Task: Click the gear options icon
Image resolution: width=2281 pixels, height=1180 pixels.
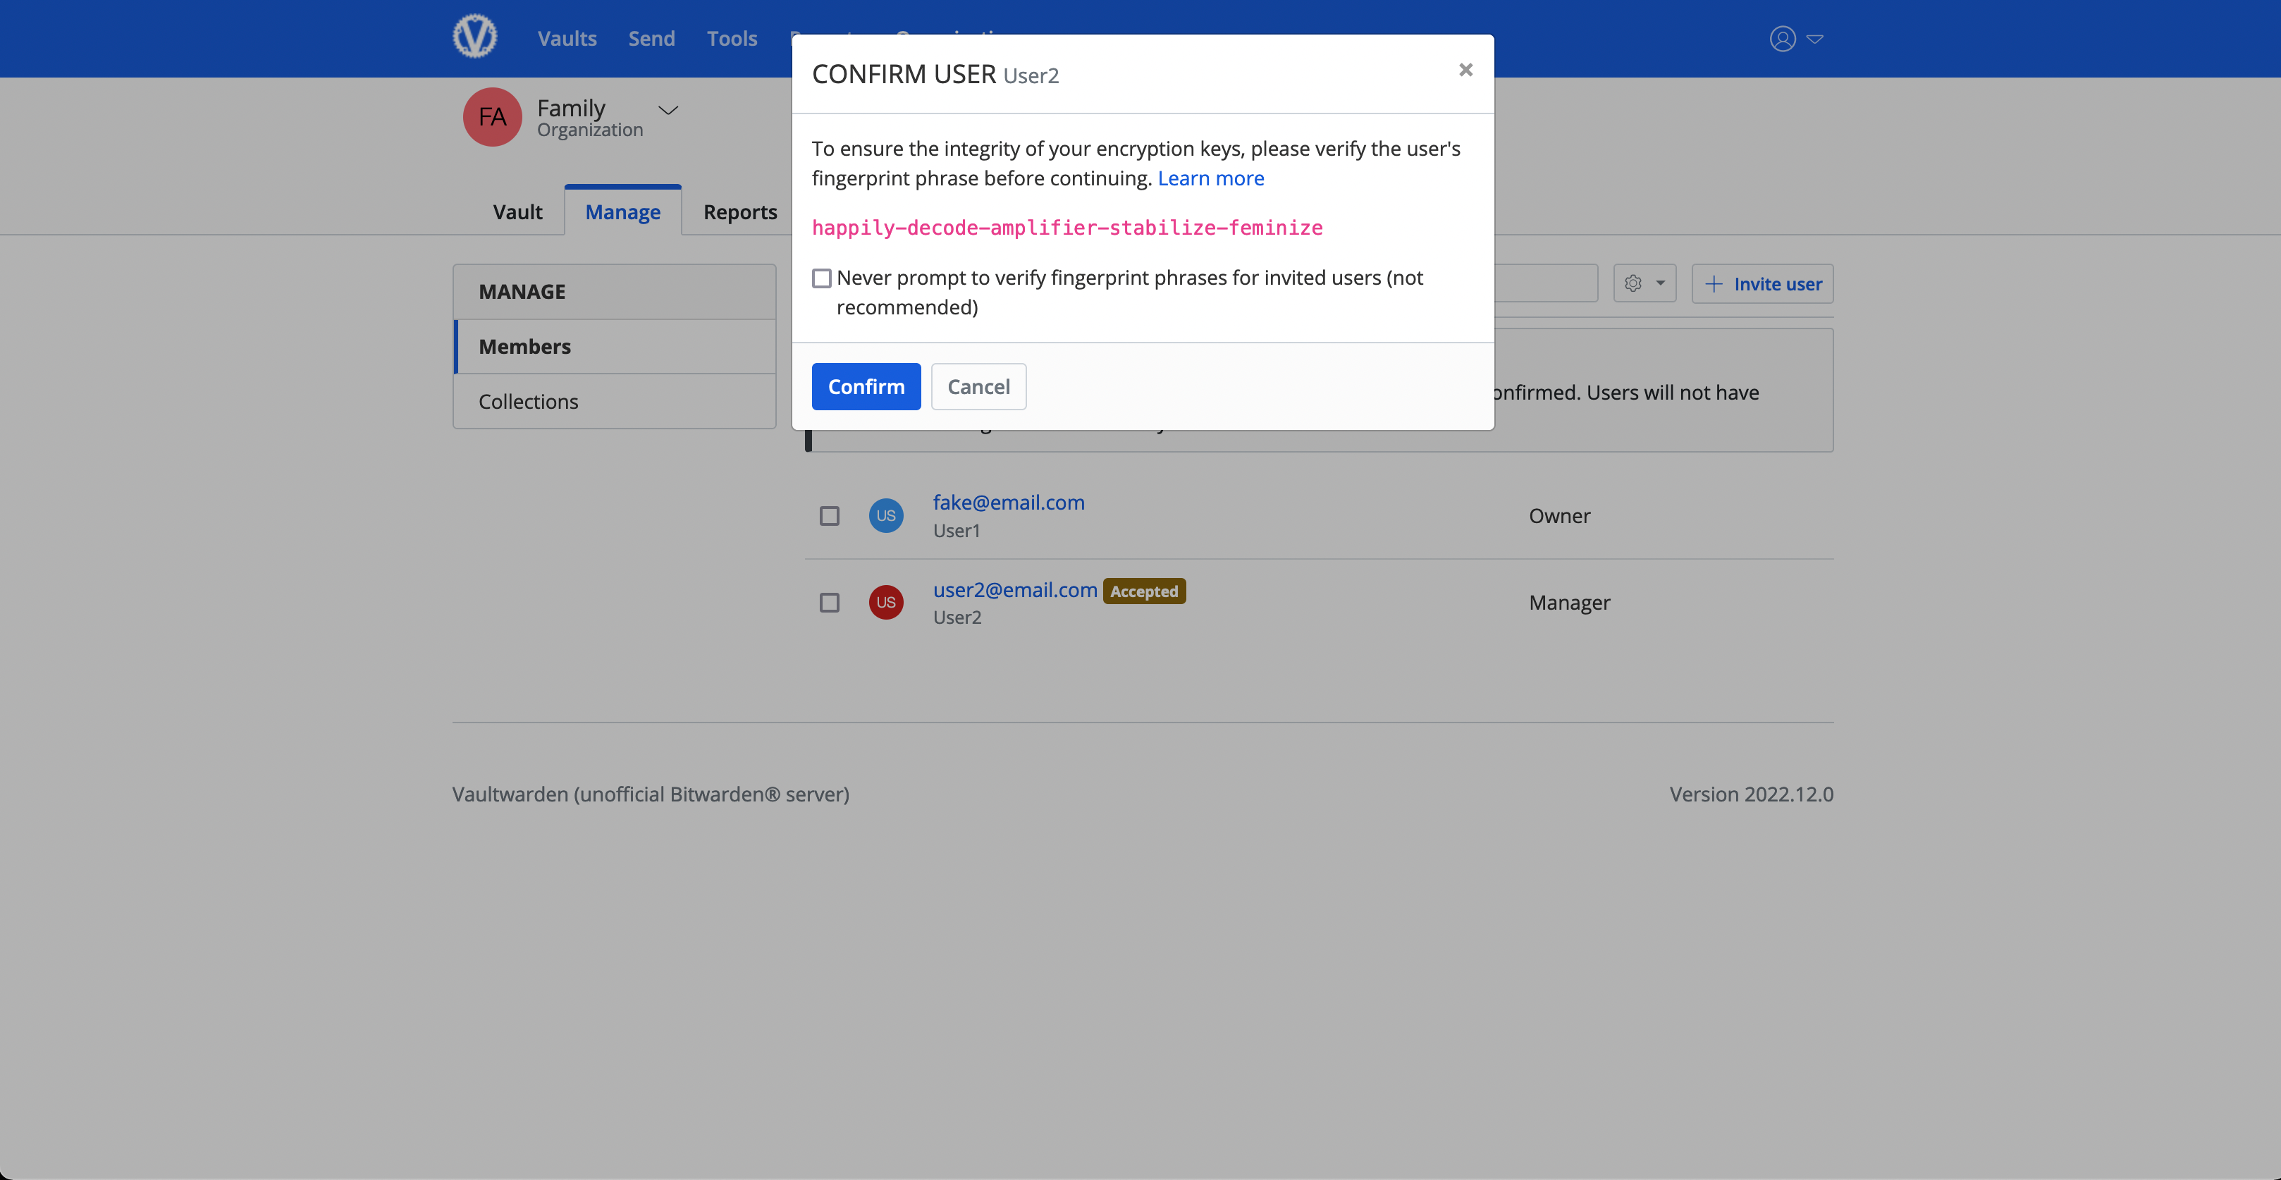Action: [1633, 283]
